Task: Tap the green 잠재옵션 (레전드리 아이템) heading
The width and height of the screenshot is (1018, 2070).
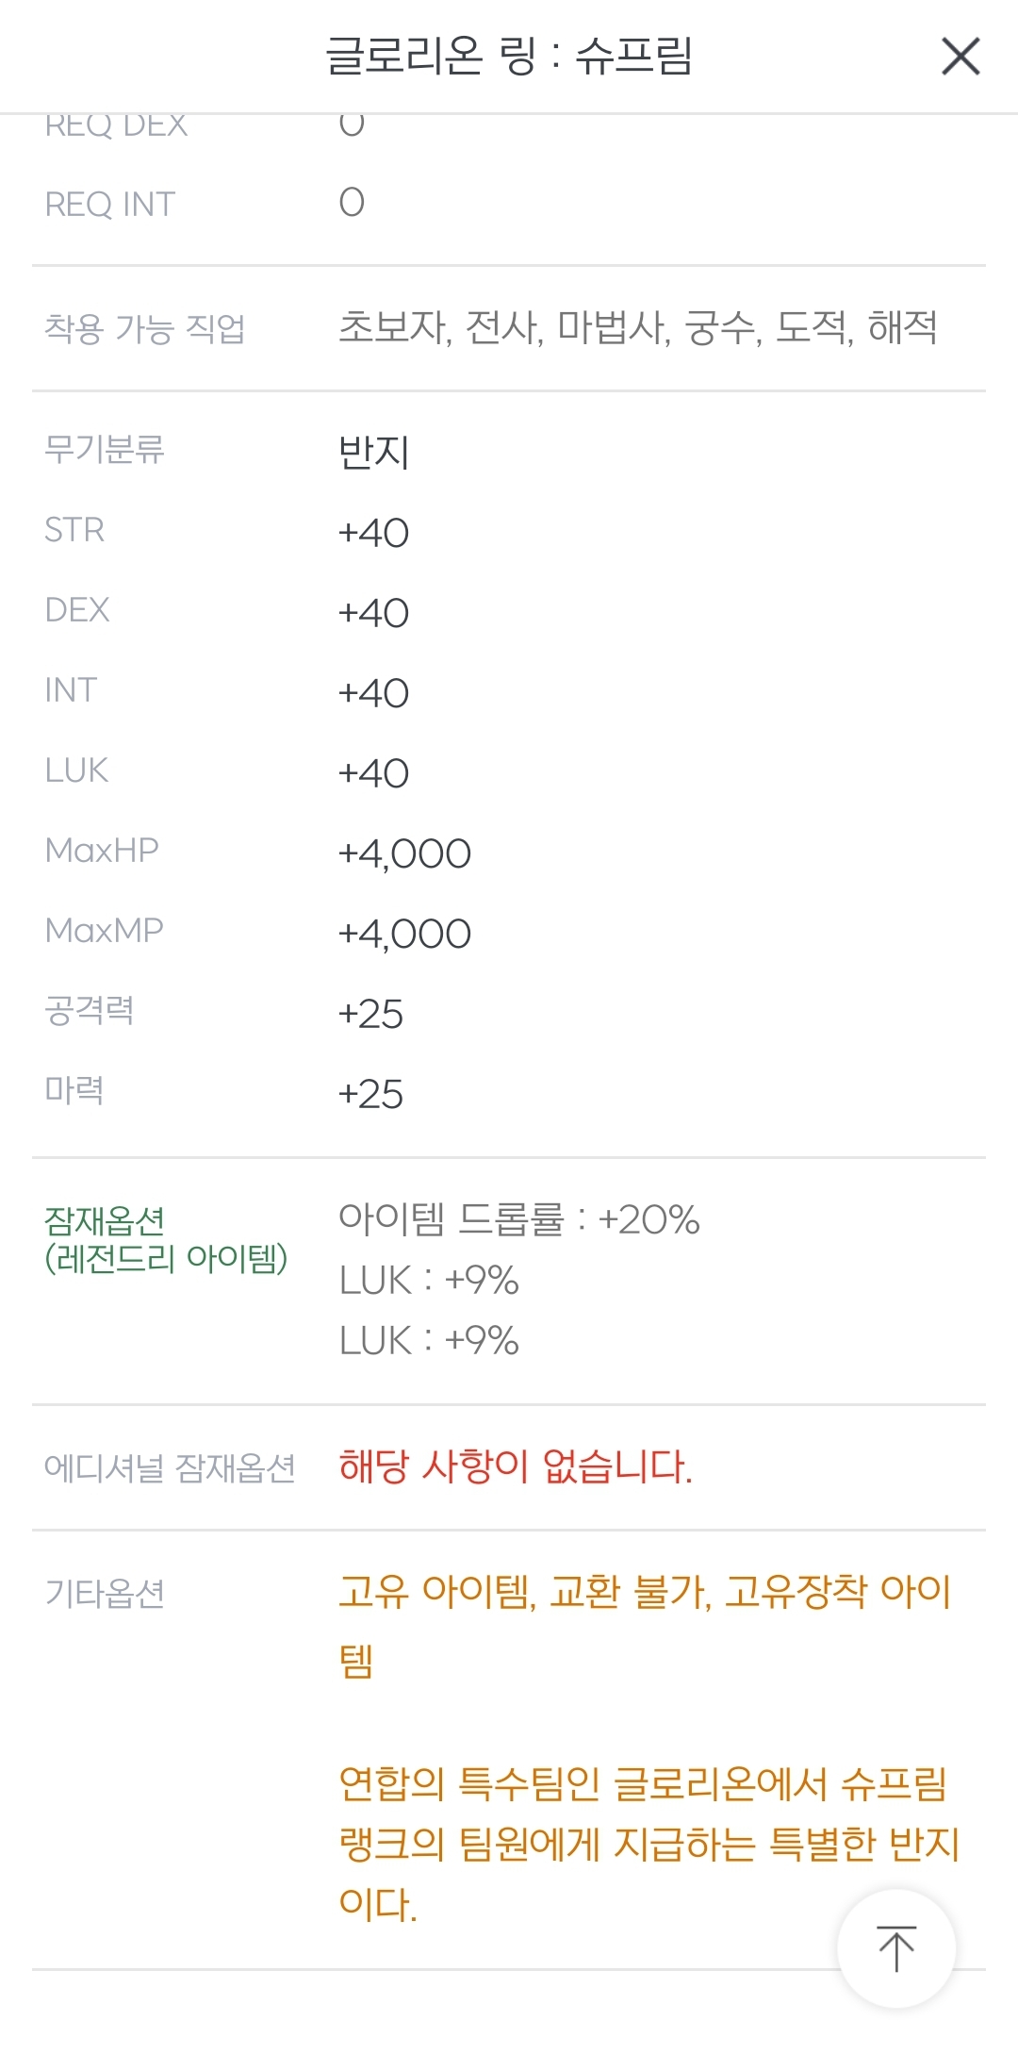Action: (x=166, y=1239)
